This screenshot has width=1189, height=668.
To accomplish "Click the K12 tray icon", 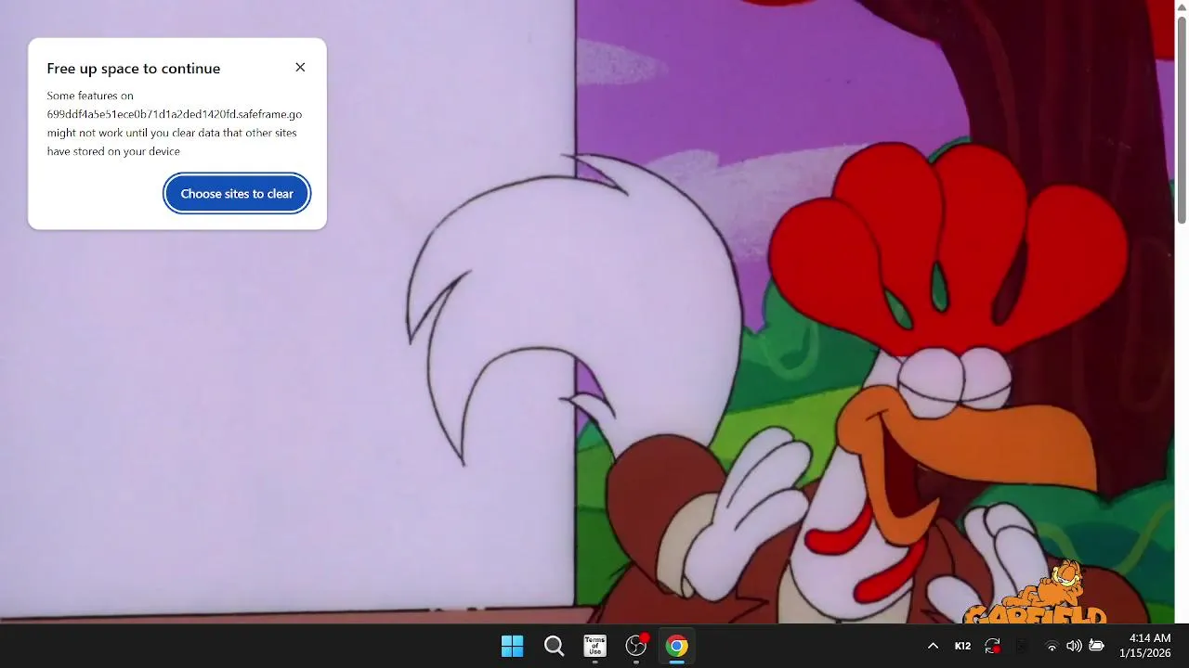I will coord(962,646).
